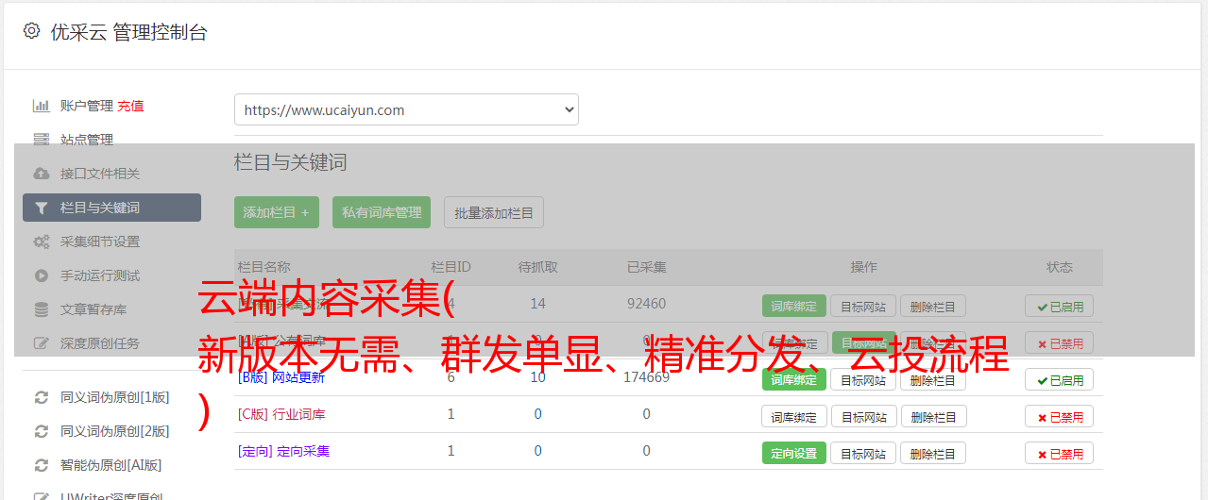This screenshot has width=1208, height=500.
Task: Open 智能伪原创[AI版] menu item
Action: click(111, 465)
